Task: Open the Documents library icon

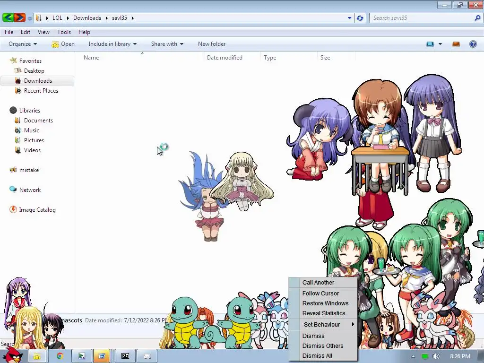Action: 18,121
